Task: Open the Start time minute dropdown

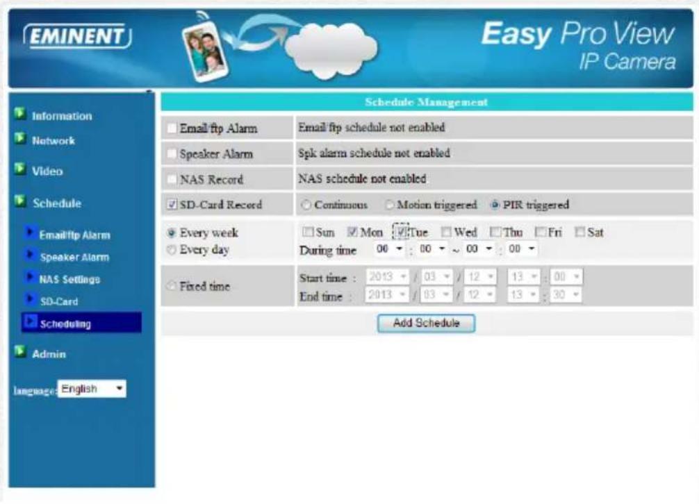Action: coord(566,277)
